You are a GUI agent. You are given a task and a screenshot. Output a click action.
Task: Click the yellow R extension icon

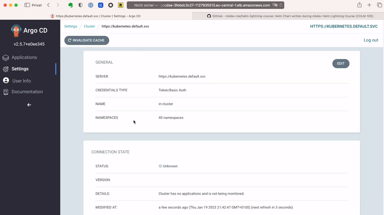click(120, 5)
